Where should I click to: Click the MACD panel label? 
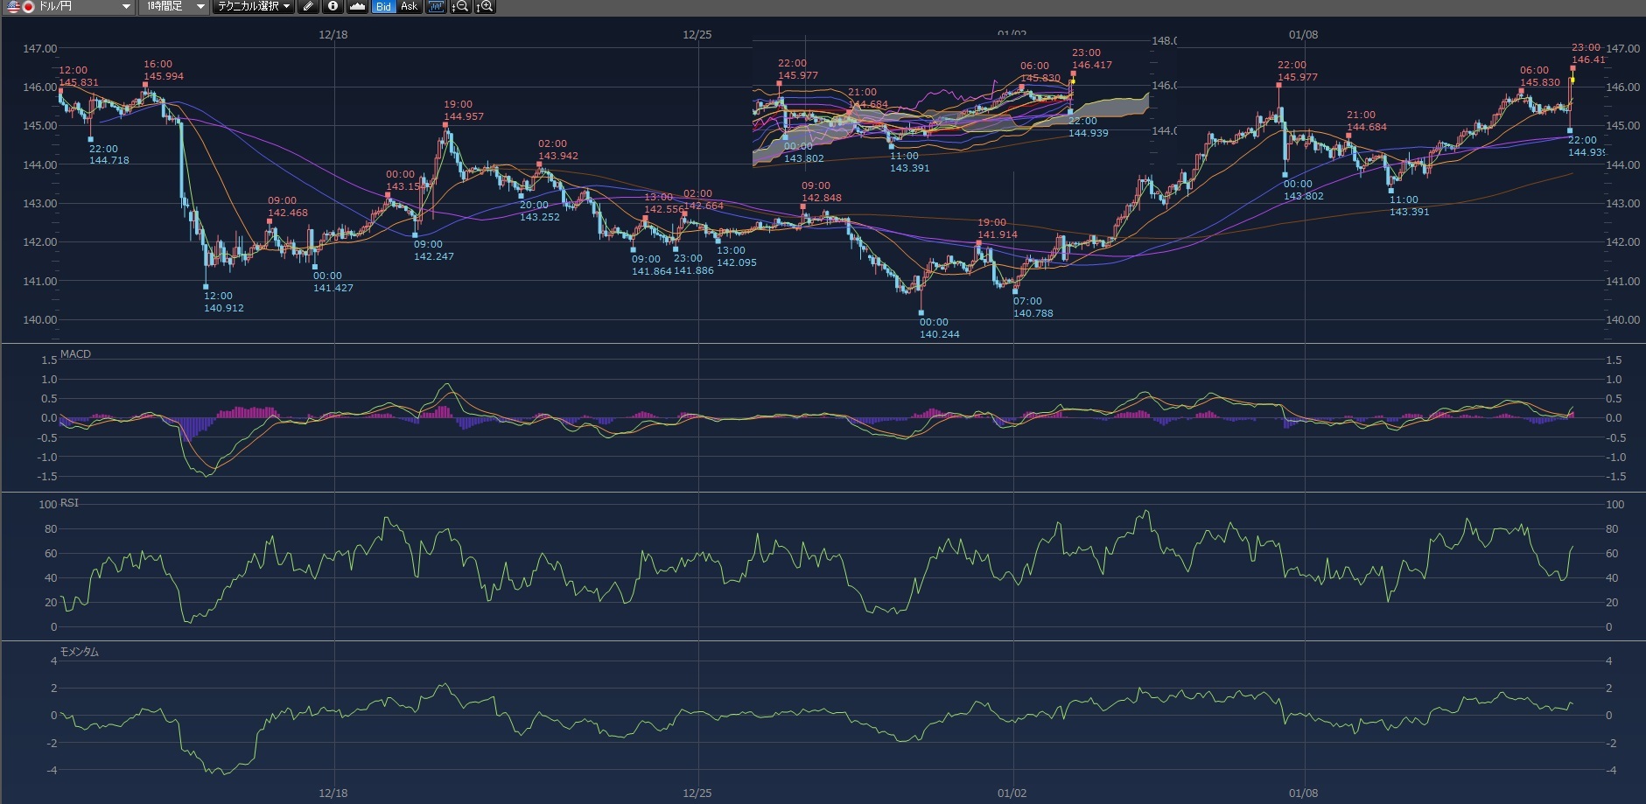click(75, 354)
